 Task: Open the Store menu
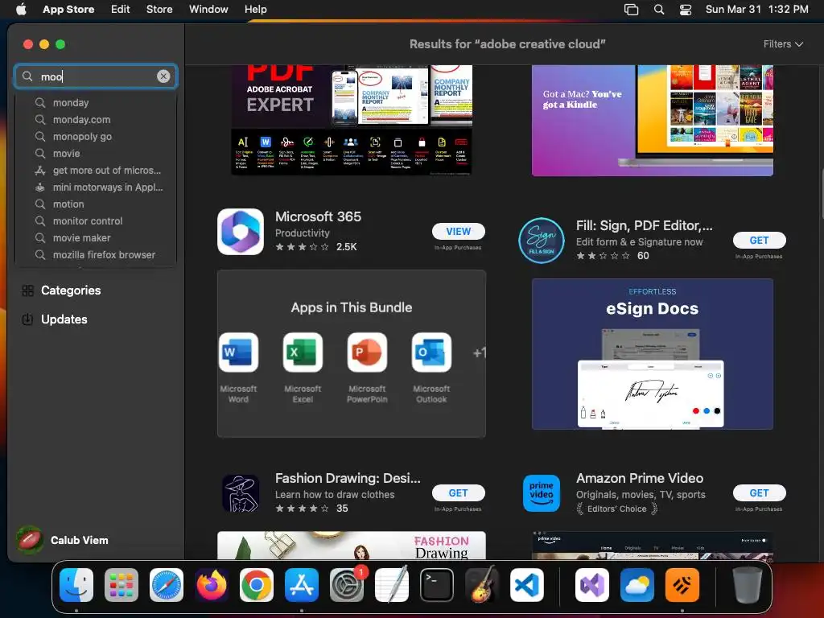[159, 9]
